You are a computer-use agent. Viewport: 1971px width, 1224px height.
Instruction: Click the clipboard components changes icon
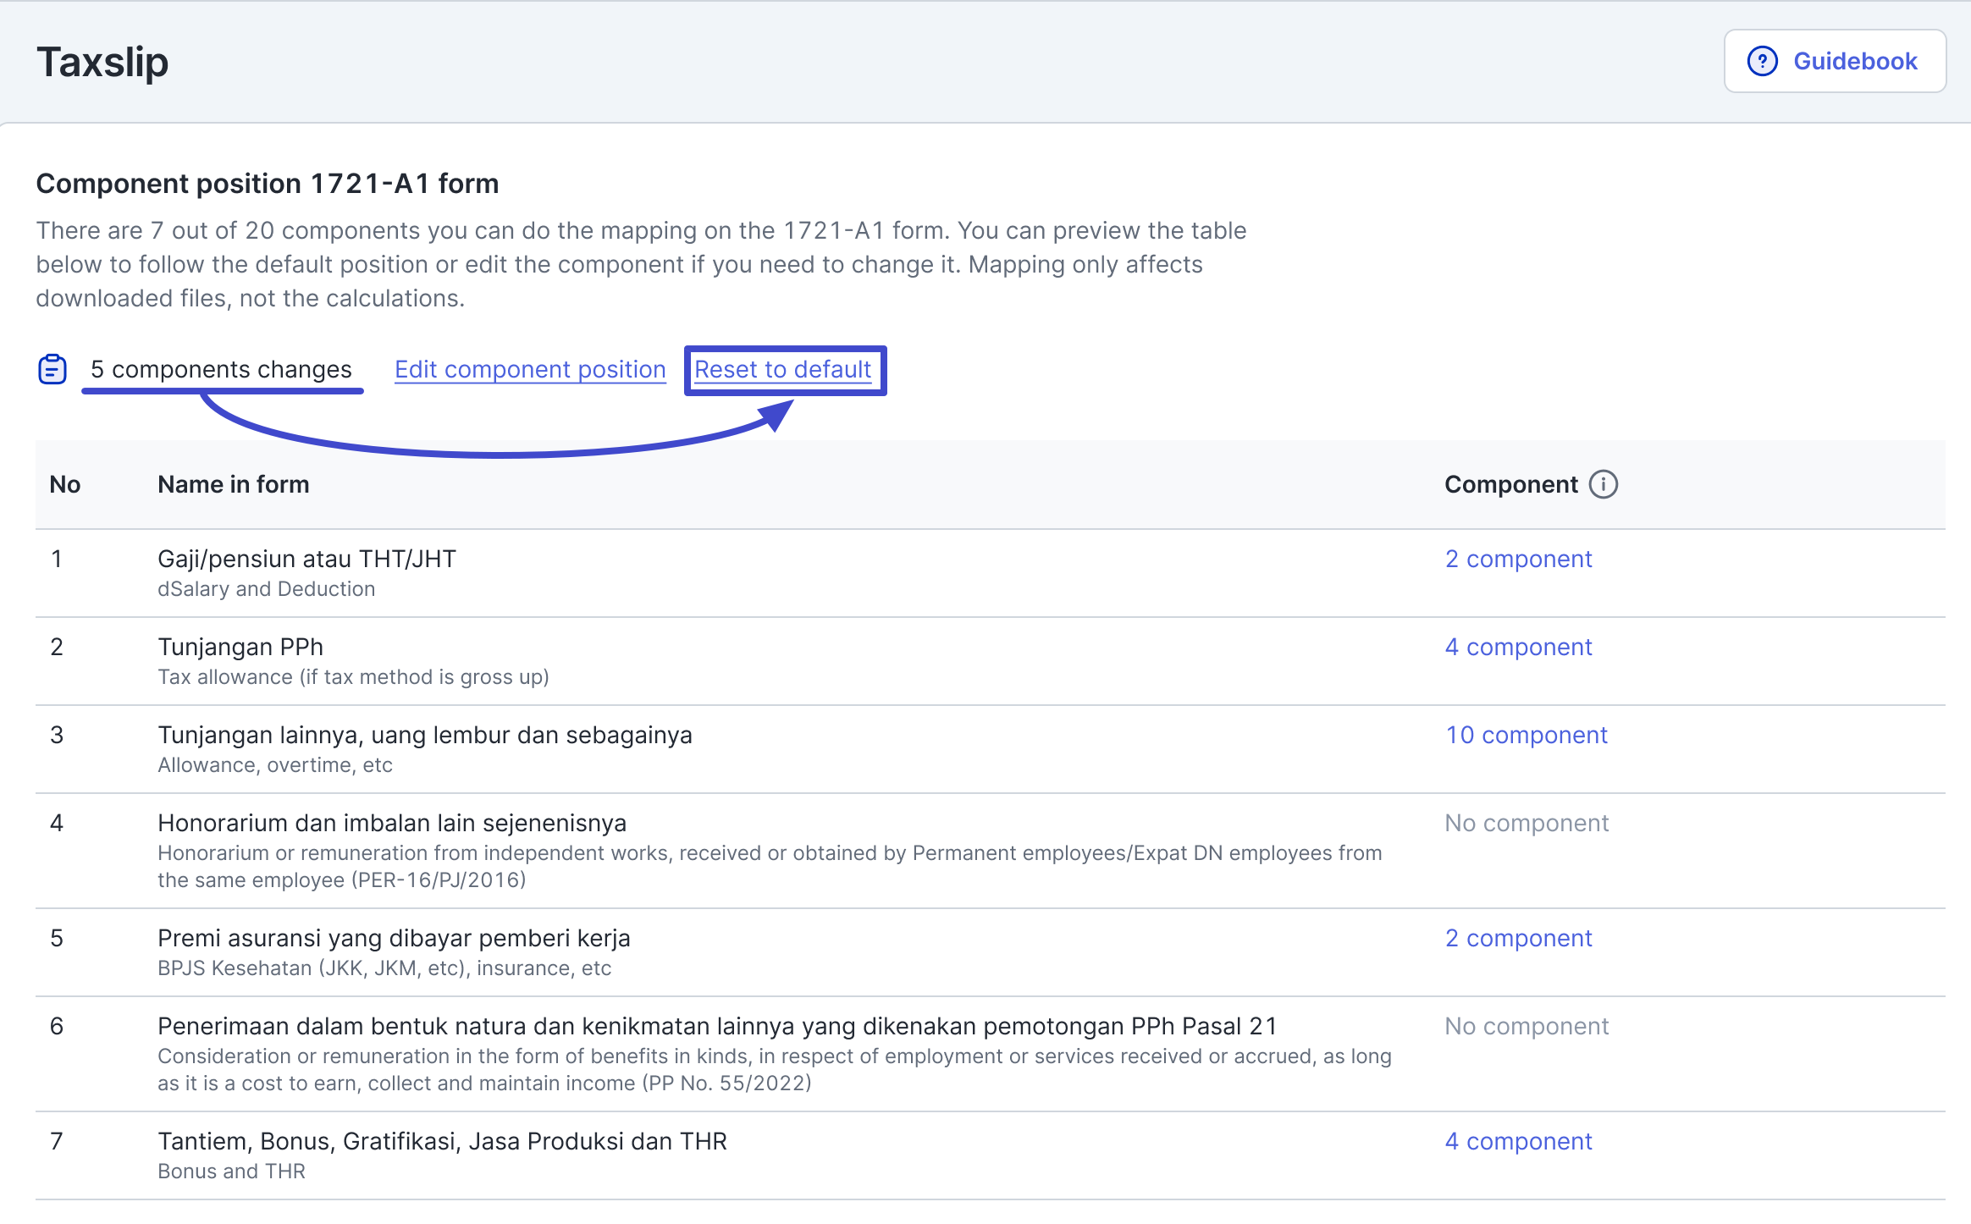[52, 369]
